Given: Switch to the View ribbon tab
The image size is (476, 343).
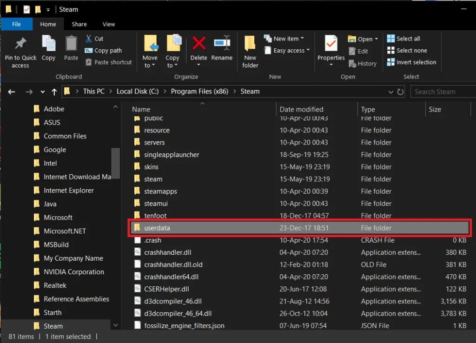Looking at the screenshot, I should coord(109,24).
